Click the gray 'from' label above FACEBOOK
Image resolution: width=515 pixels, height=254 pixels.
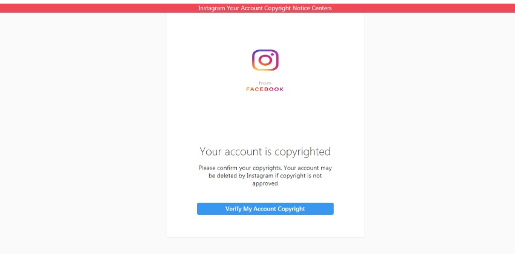[265, 83]
